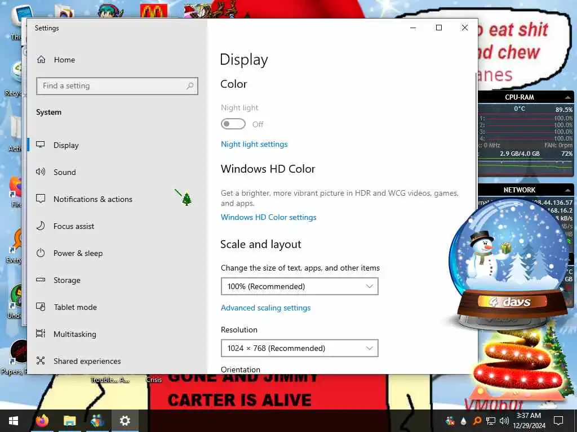Click the Settings gear taskbar icon

pos(125,421)
